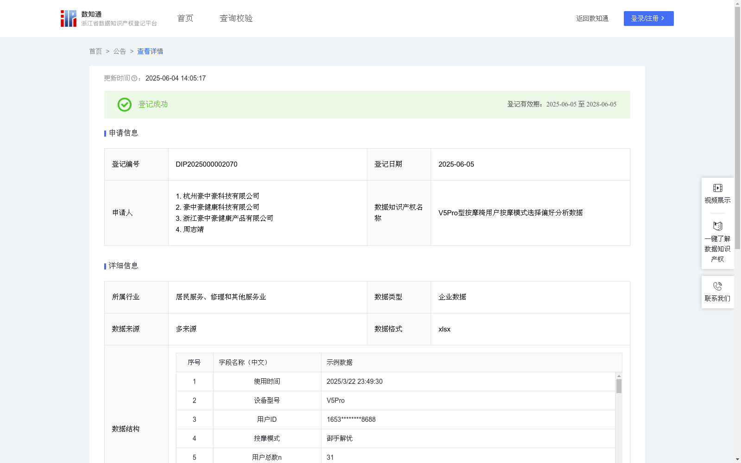Click industry value 居民服务、修理和其他服务业

221,297
